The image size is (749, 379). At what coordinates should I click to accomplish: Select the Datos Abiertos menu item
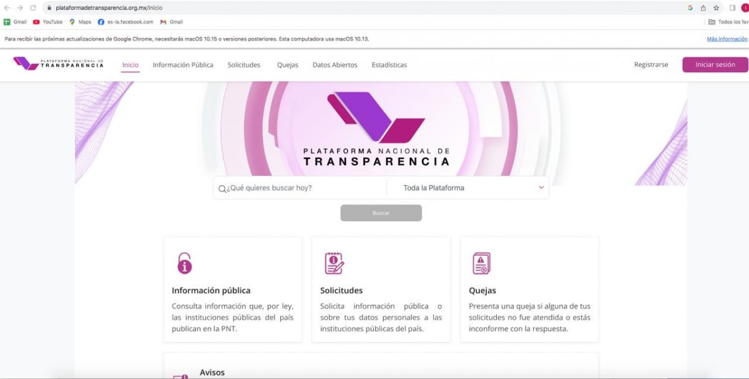click(x=335, y=65)
